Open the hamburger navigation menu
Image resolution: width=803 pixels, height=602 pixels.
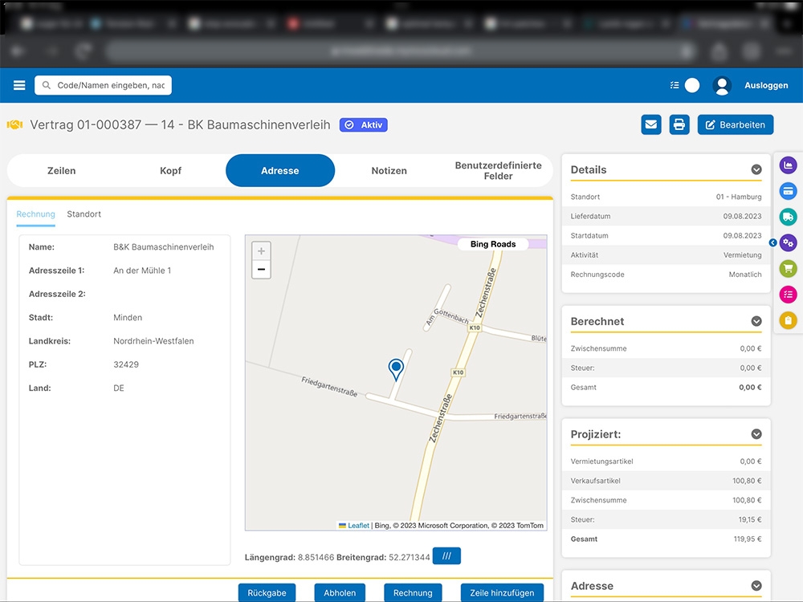click(x=19, y=85)
